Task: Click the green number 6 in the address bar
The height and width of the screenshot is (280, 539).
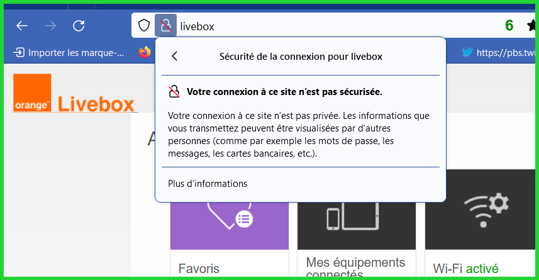Action: click(509, 26)
